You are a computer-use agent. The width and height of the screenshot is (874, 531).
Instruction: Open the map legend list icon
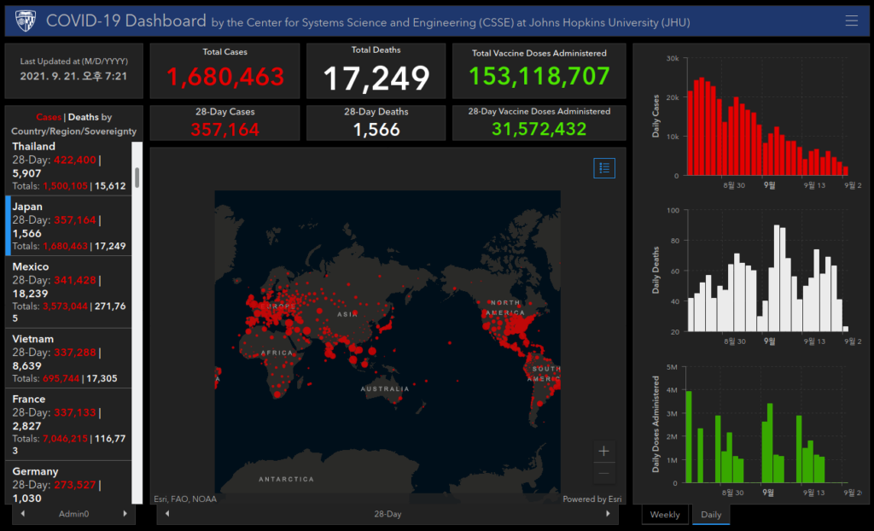coord(604,168)
